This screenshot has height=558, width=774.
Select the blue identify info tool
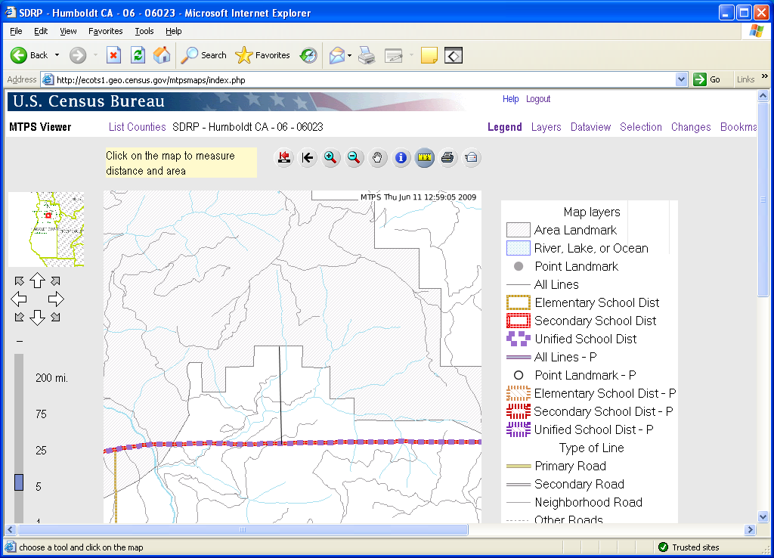click(401, 157)
